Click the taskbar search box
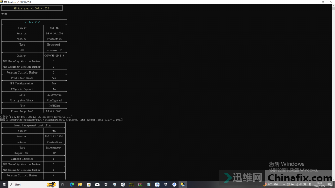 click(x=33, y=185)
